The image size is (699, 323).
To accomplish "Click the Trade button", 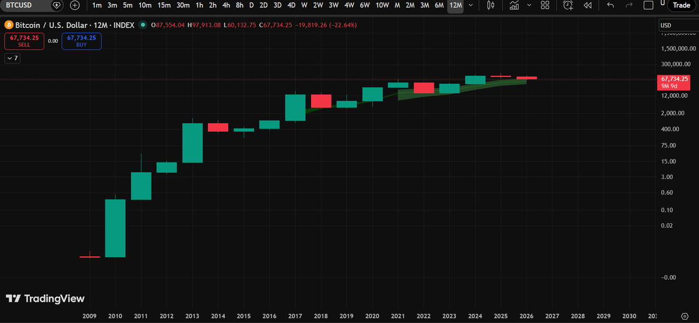I will pyautogui.click(x=682, y=5).
